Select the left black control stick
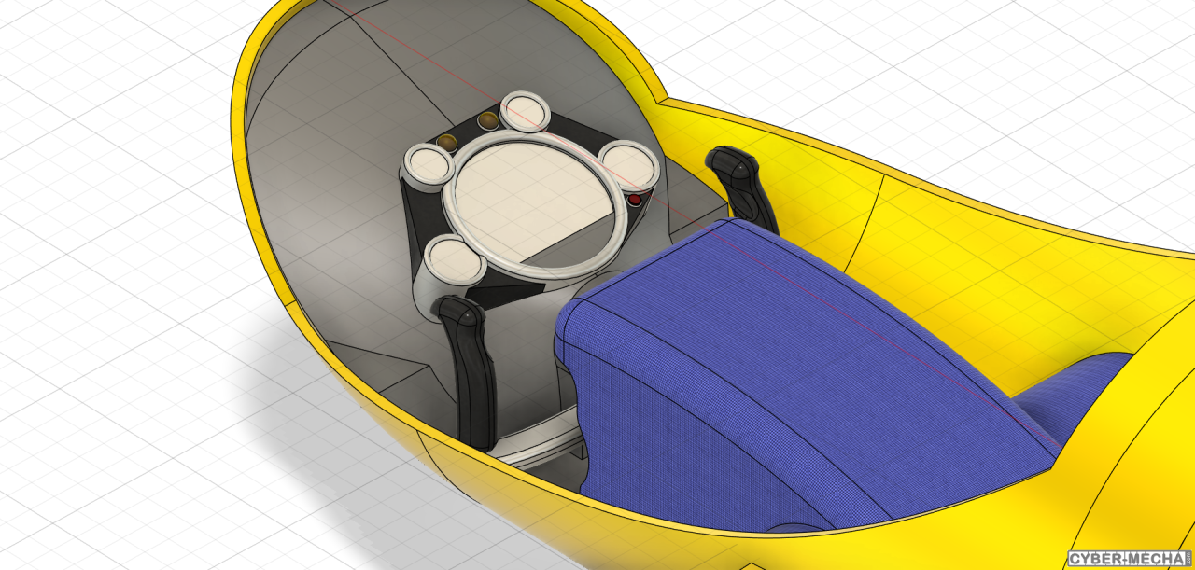 [472, 368]
